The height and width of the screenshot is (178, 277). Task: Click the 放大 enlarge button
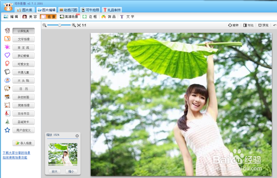click(55, 171)
